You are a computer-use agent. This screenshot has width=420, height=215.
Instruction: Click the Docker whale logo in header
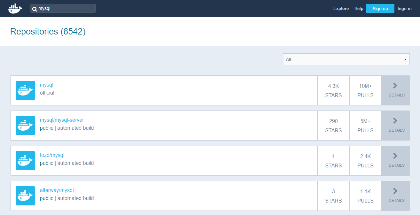click(x=15, y=9)
